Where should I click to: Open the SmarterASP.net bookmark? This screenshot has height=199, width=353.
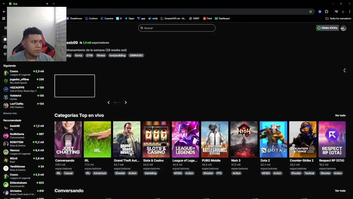(173, 19)
